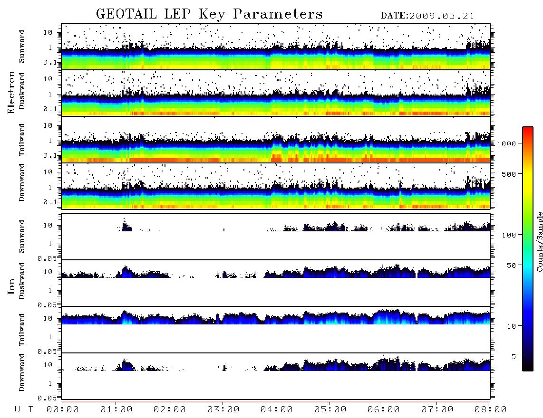This screenshot has width=543, height=418.
Task: Click the 04:00 time tick label
Action: click(277, 410)
